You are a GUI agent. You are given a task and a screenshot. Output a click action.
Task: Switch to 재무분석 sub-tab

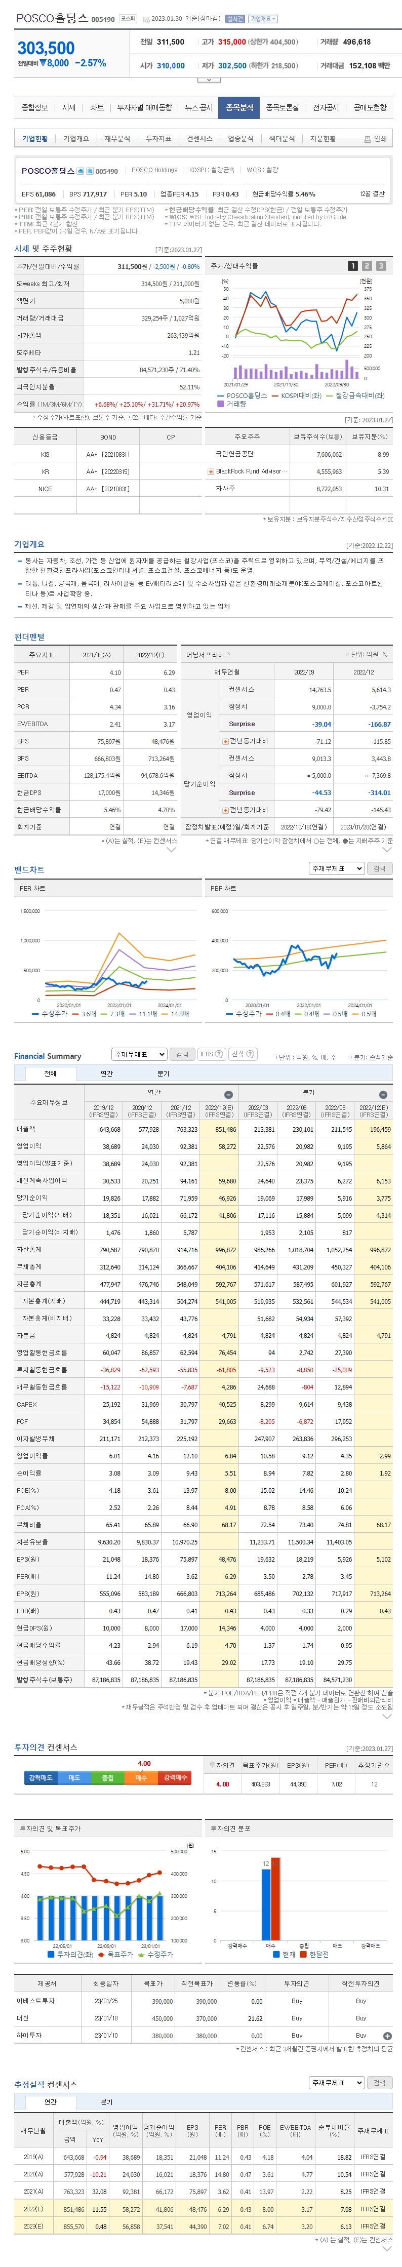[117, 138]
